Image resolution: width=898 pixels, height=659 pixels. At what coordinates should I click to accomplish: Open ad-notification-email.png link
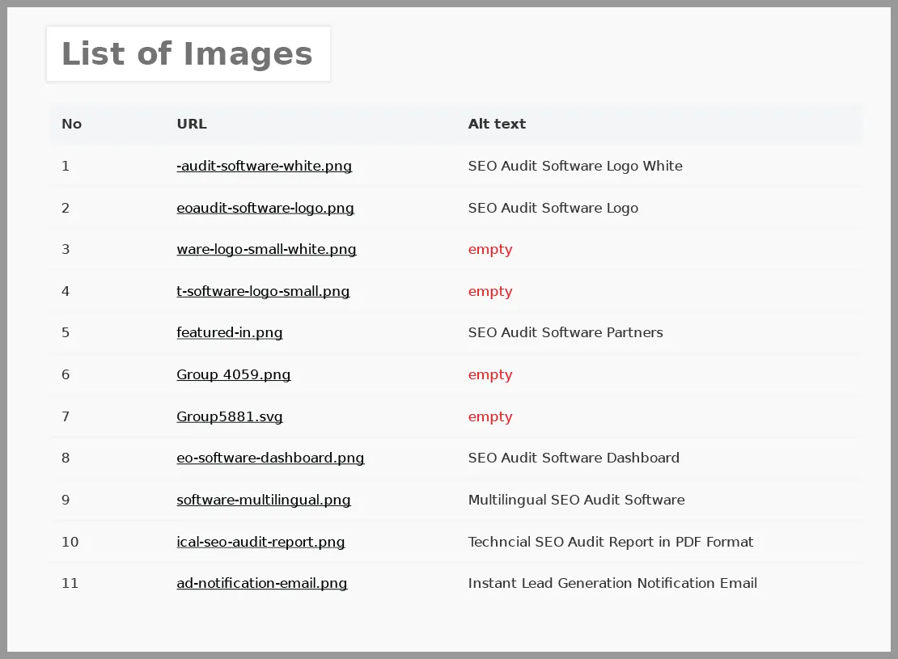pos(262,584)
